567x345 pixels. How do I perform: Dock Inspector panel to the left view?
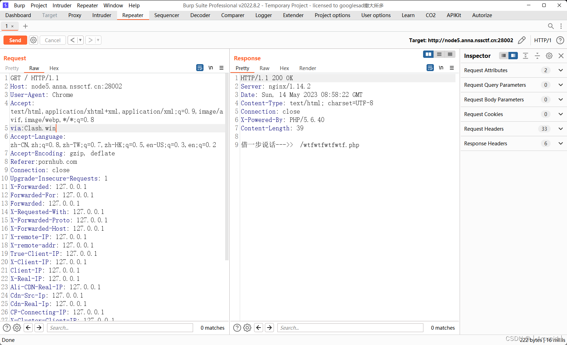pos(504,55)
